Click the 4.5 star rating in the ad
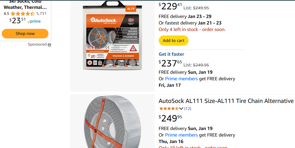 (x=22, y=14)
